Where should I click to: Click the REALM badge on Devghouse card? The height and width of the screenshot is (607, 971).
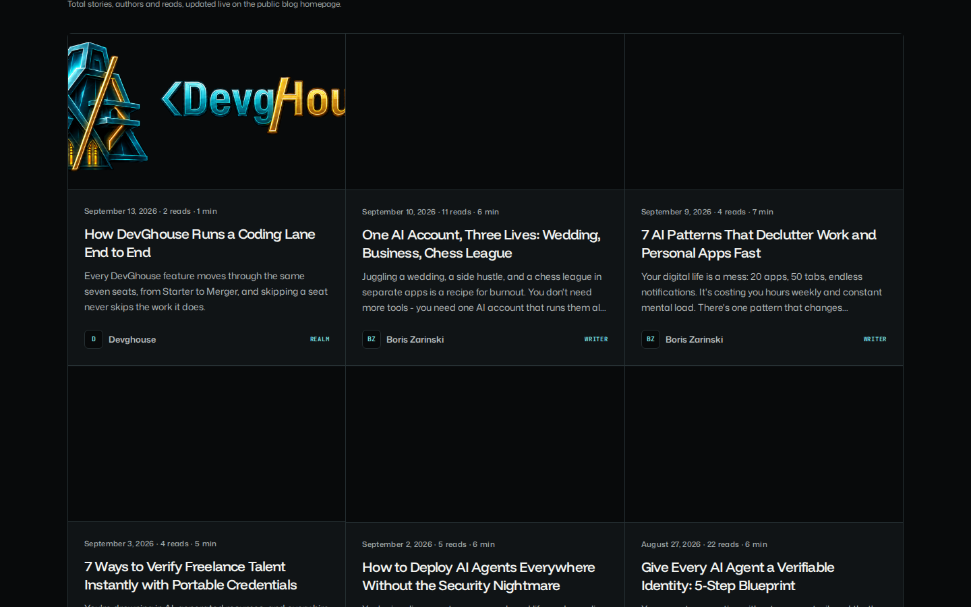(320, 339)
